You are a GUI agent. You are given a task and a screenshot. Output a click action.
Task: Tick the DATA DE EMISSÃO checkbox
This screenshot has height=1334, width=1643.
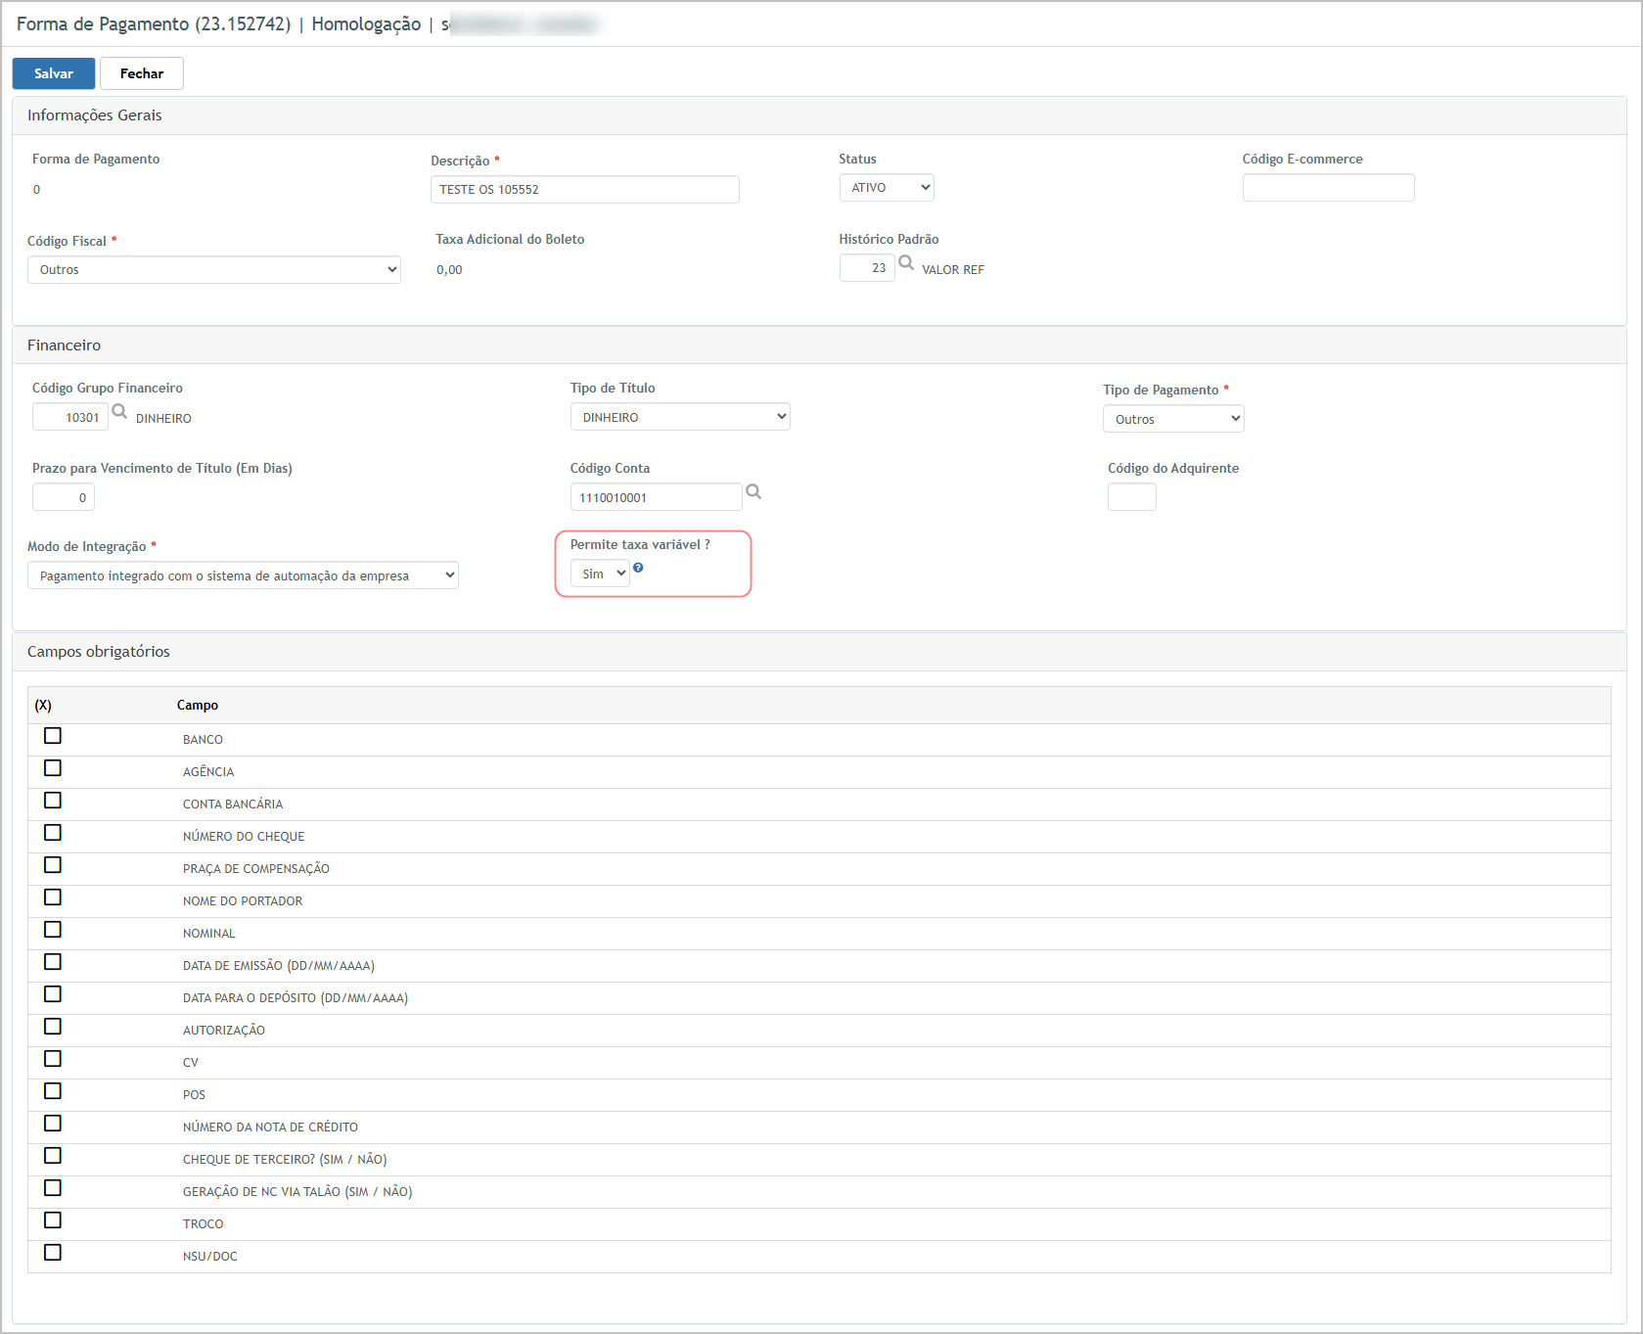tap(53, 962)
